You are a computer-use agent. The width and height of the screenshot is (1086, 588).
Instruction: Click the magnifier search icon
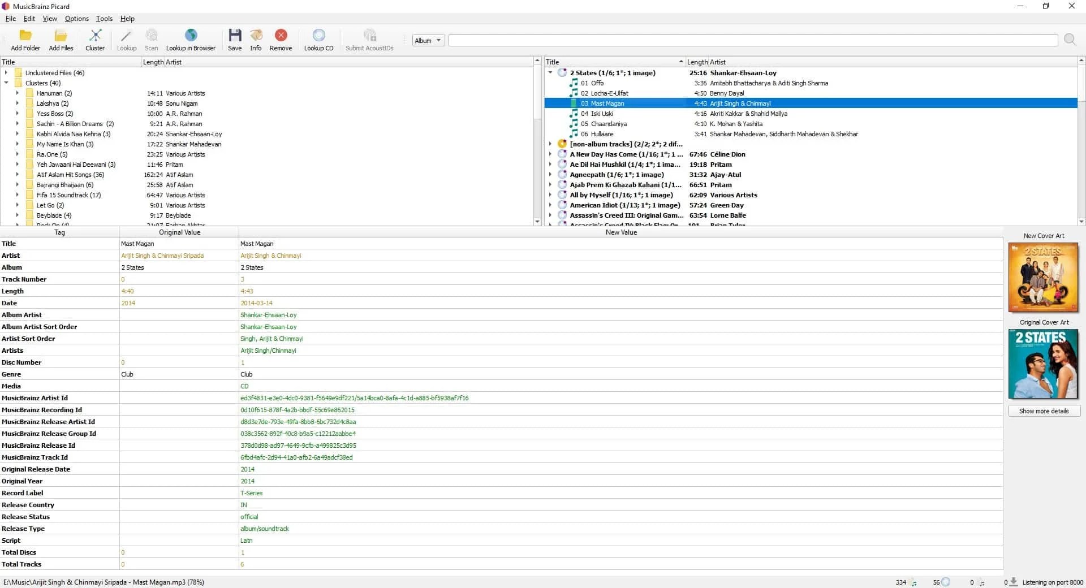point(1070,40)
